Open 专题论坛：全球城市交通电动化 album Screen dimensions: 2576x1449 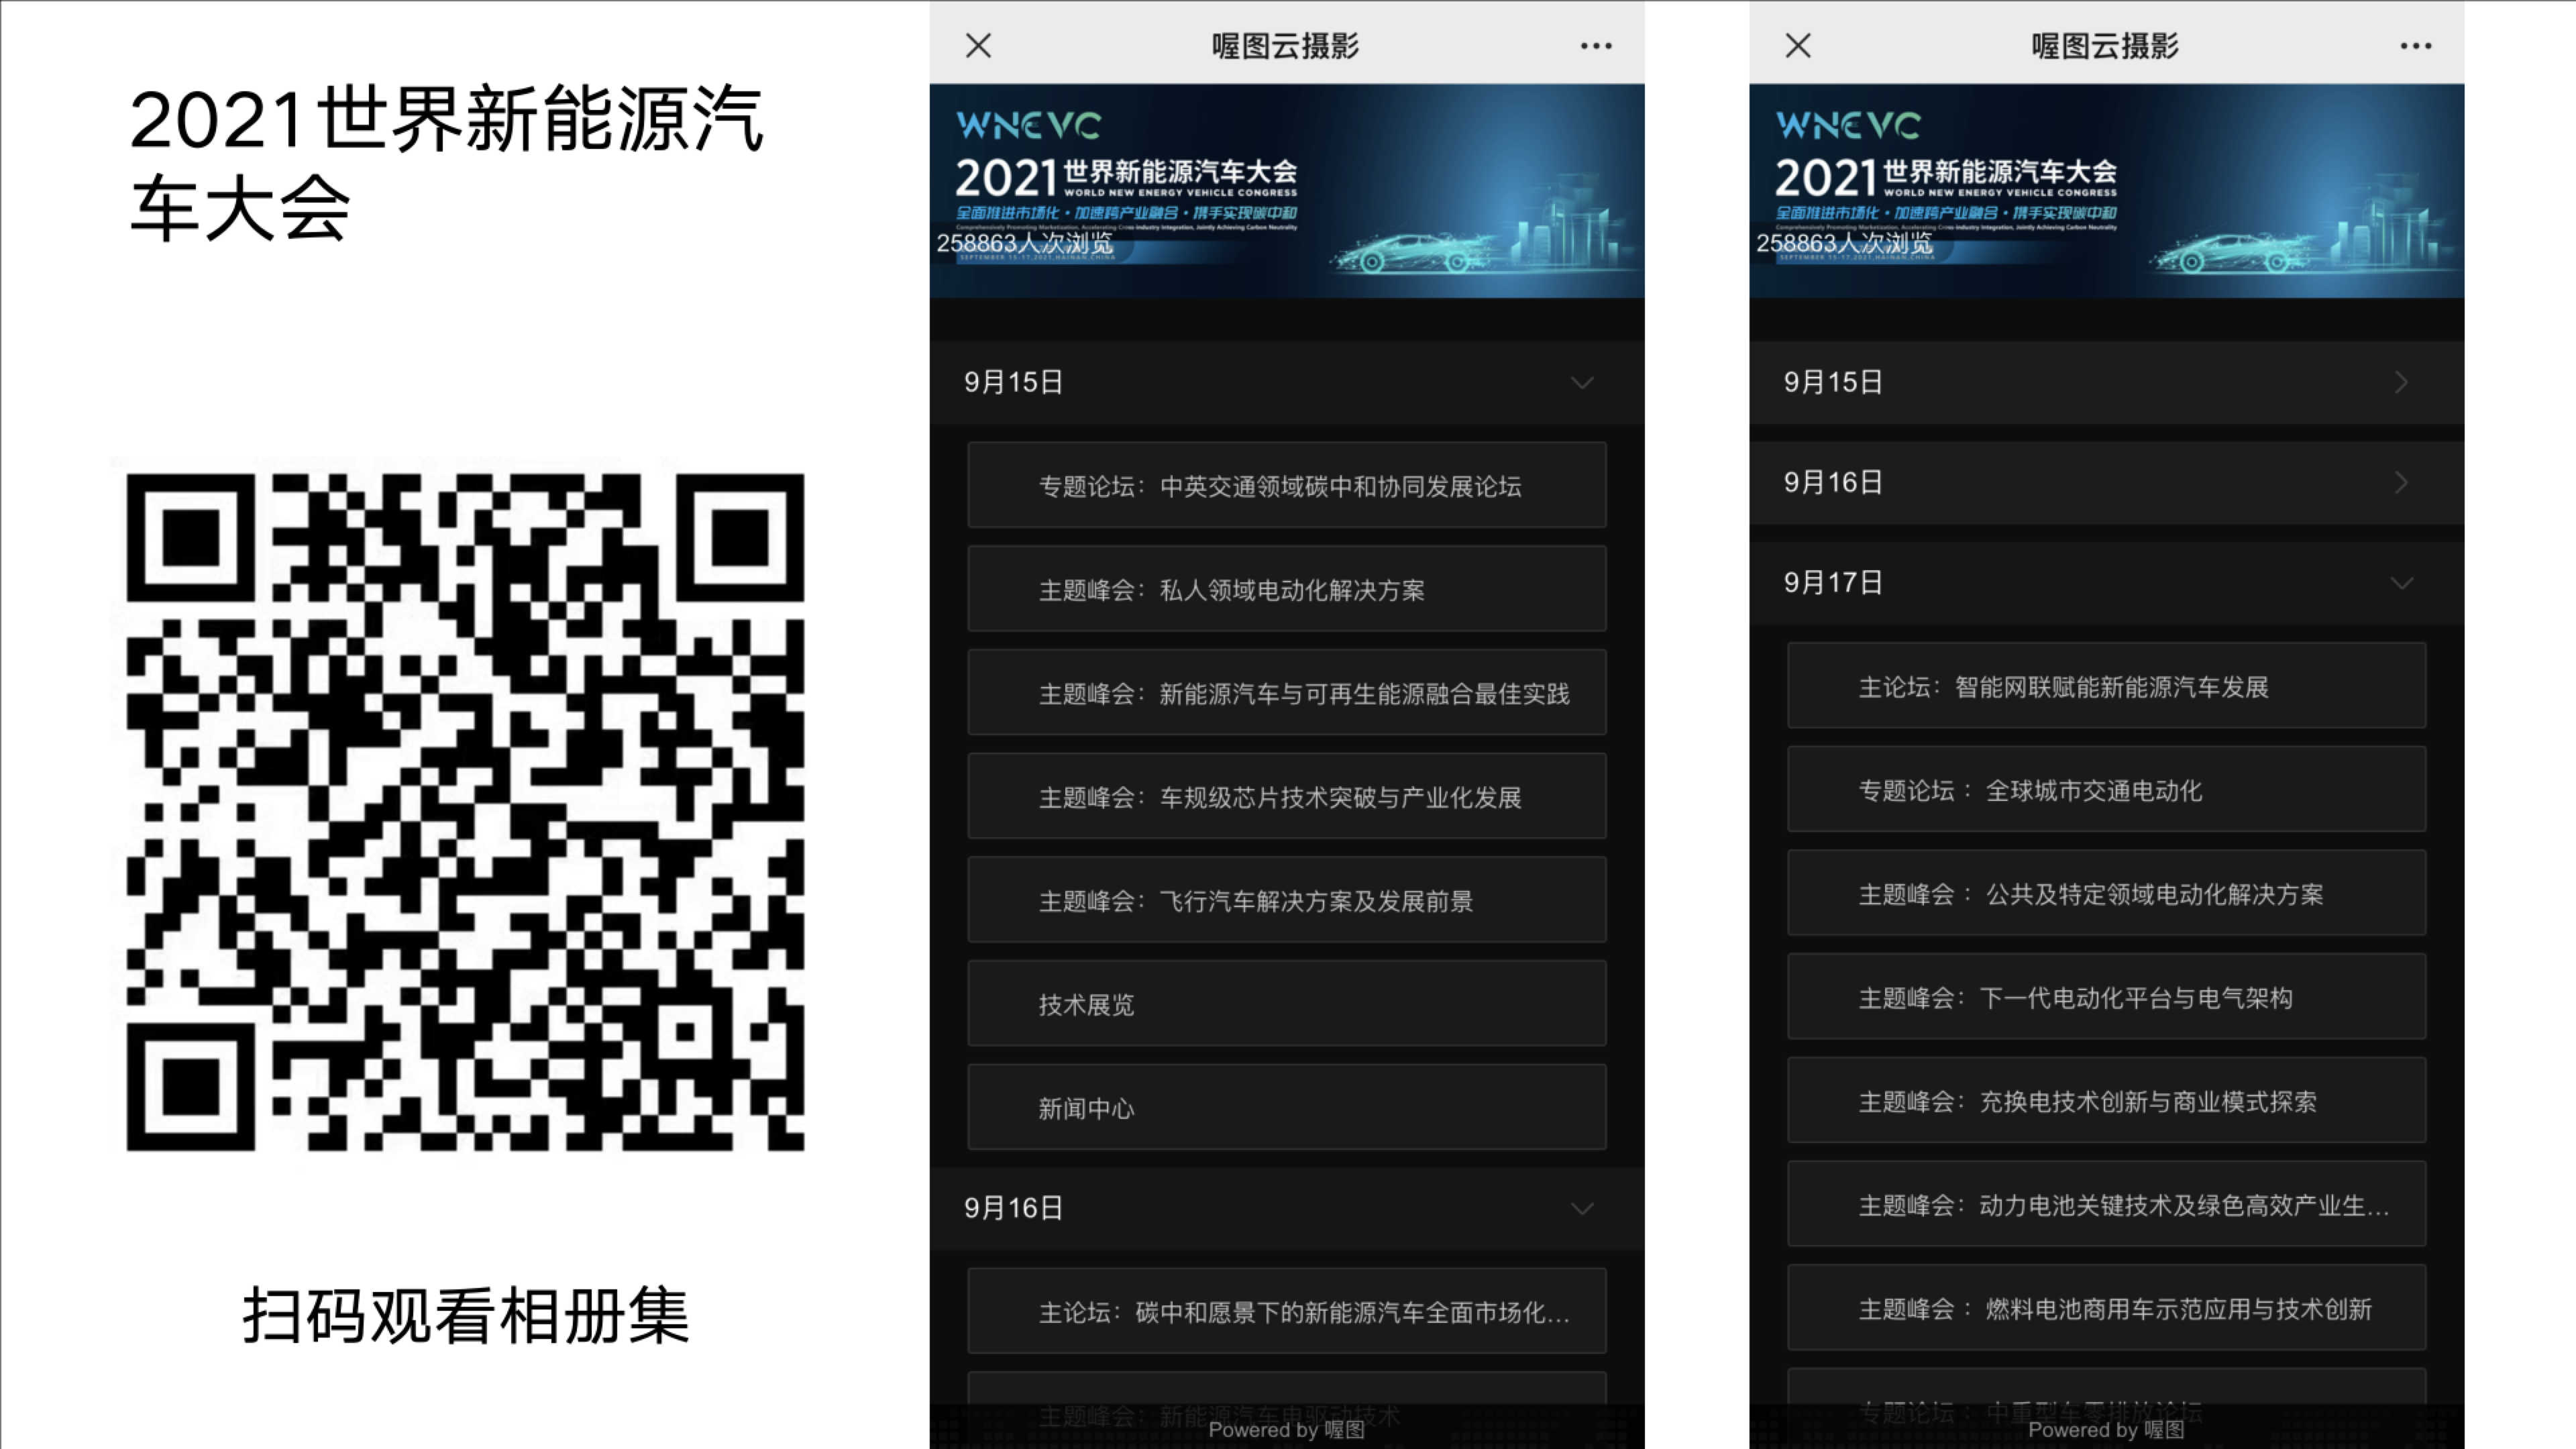click(x=2107, y=790)
